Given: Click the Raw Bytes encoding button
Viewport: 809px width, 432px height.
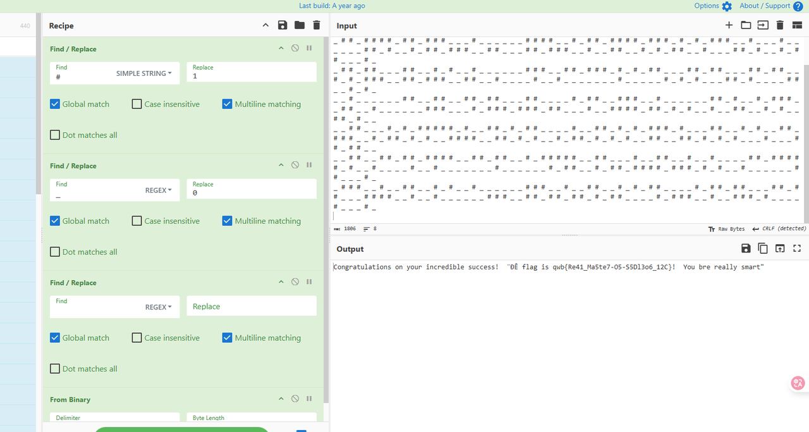Looking at the screenshot, I should (727, 229).
